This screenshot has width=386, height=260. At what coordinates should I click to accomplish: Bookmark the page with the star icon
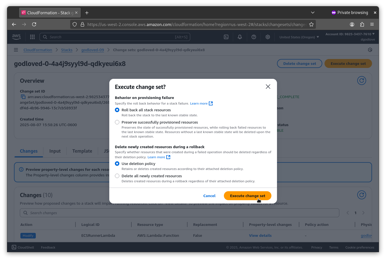311,24
